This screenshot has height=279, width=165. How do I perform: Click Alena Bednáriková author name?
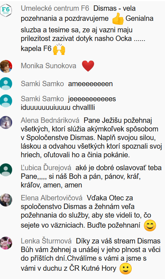(x=50, y=120)
